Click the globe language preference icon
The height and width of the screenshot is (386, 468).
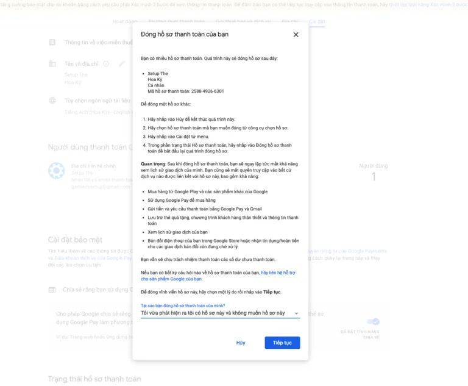pos(52,101)
